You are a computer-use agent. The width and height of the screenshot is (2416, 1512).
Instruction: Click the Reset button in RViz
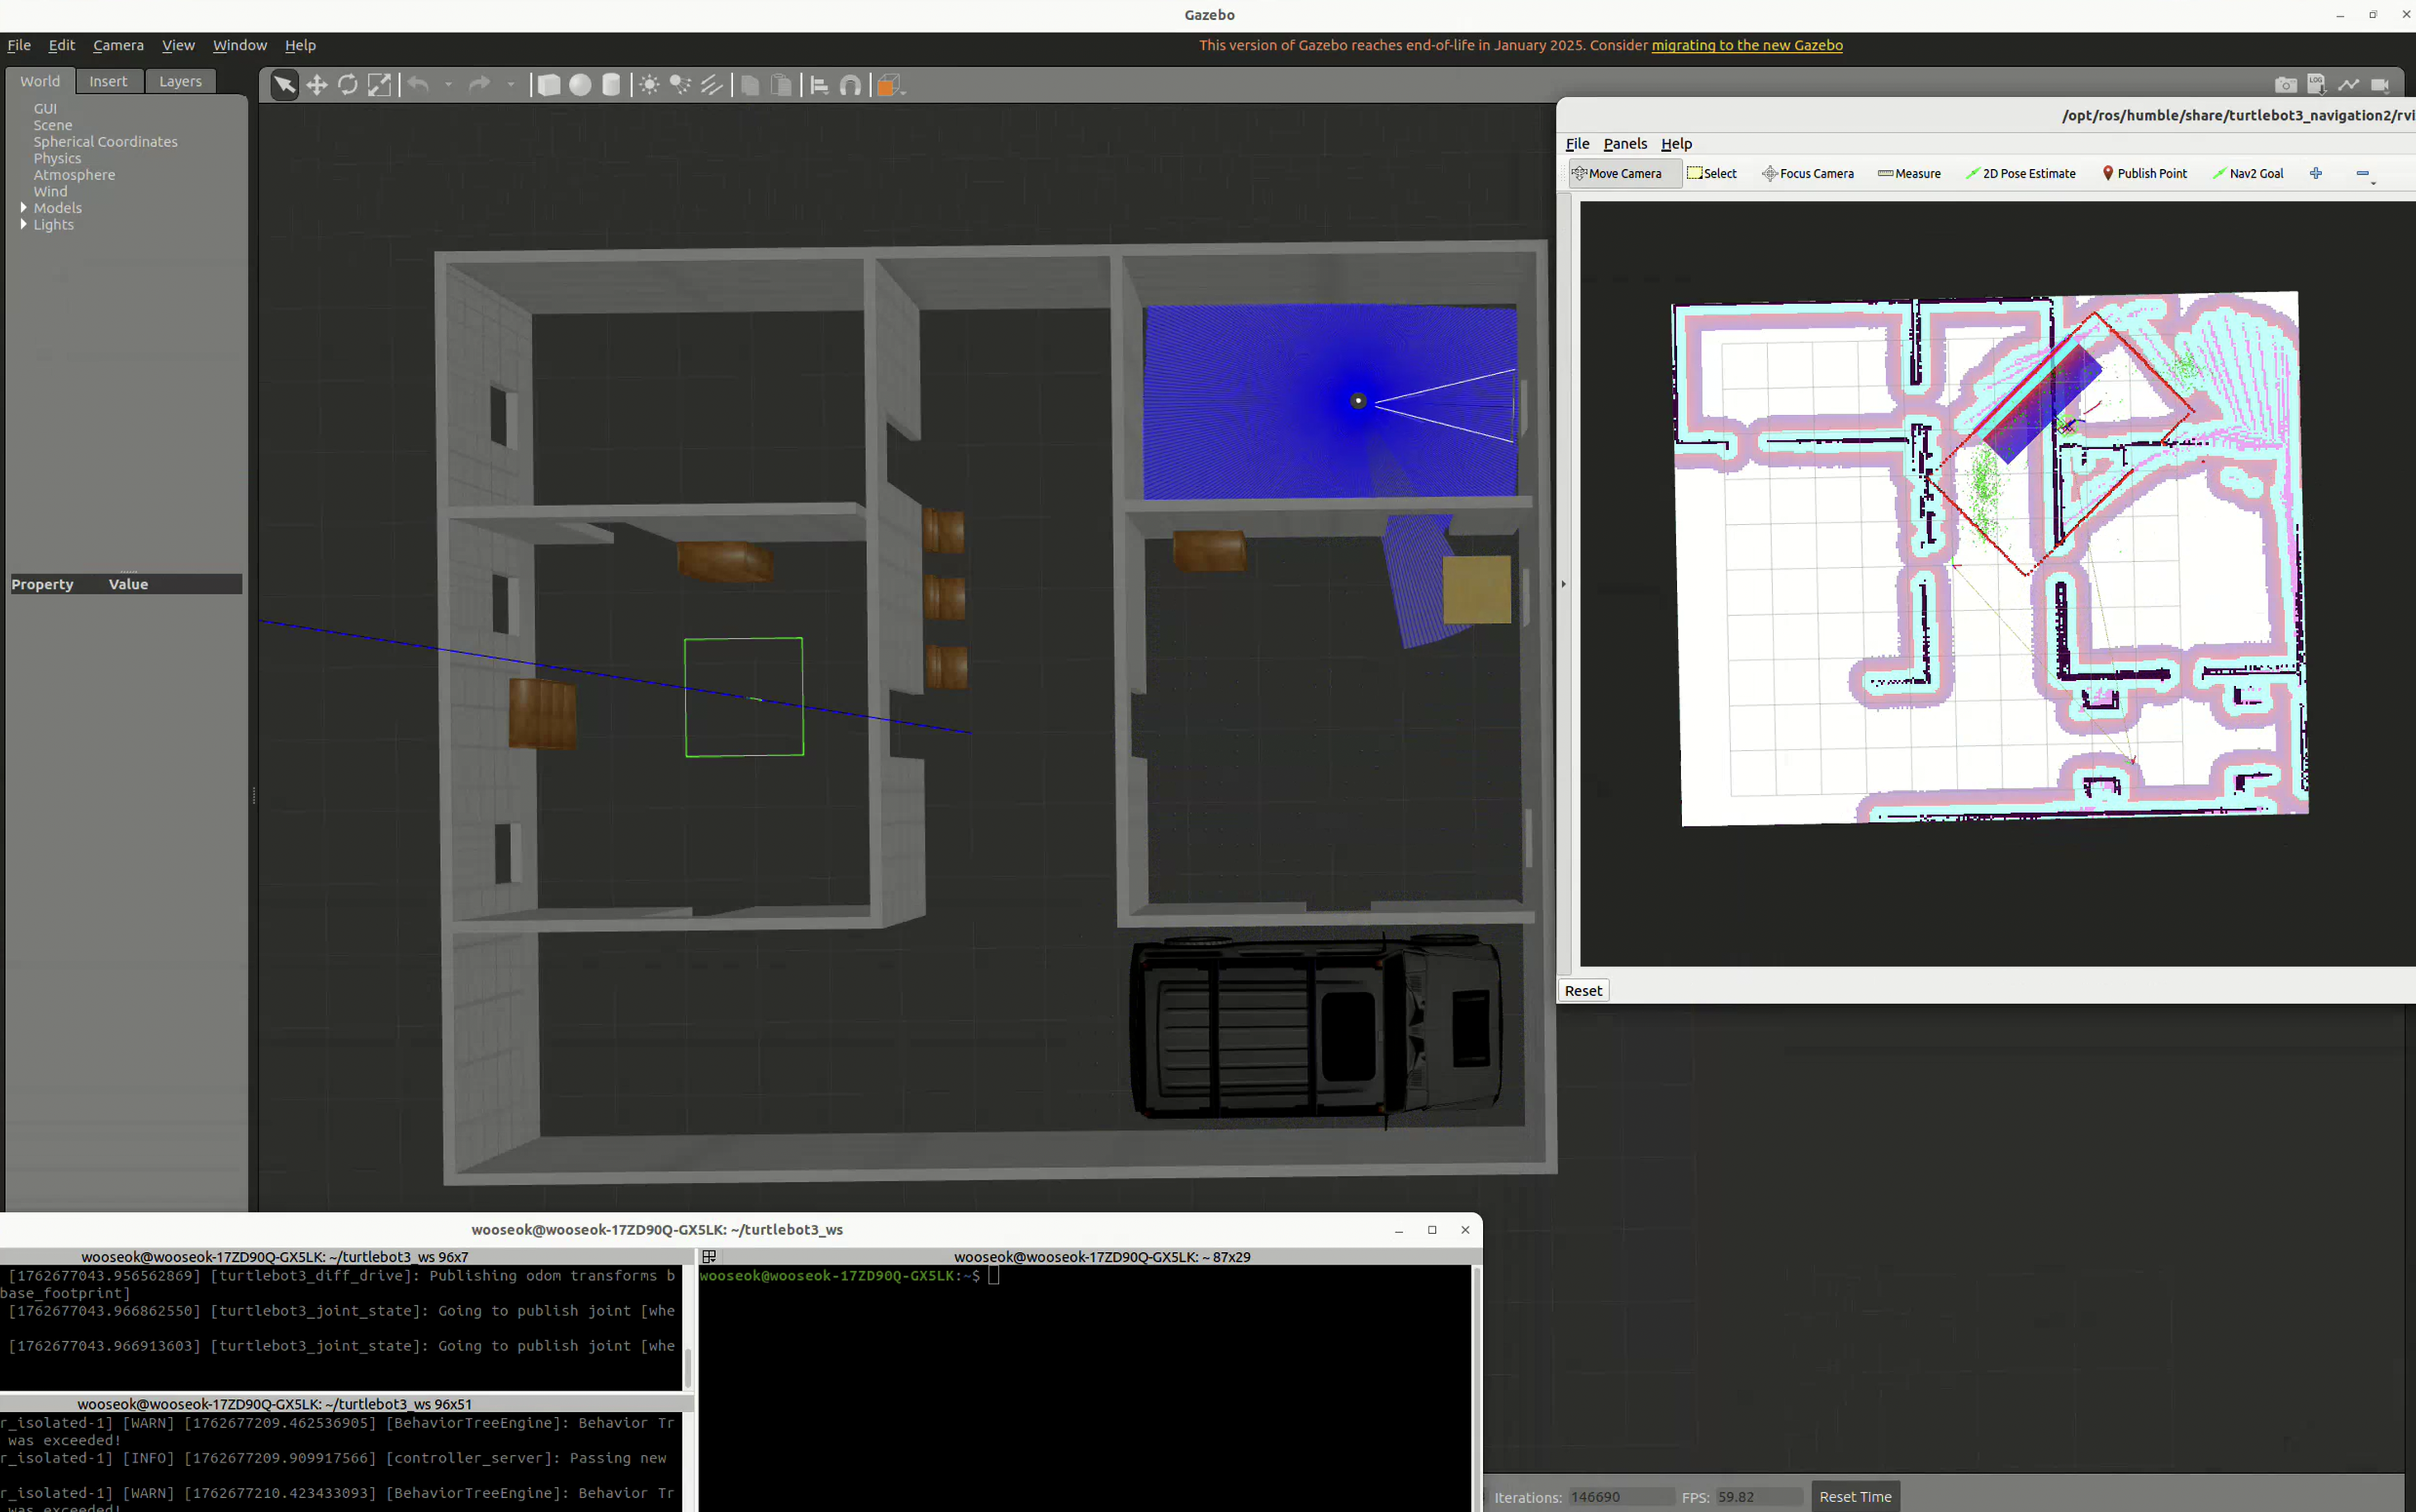[1583, 990]
